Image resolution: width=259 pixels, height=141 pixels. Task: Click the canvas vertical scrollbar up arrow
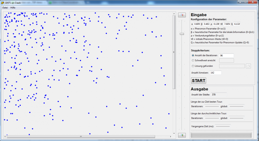click(174, 14)
